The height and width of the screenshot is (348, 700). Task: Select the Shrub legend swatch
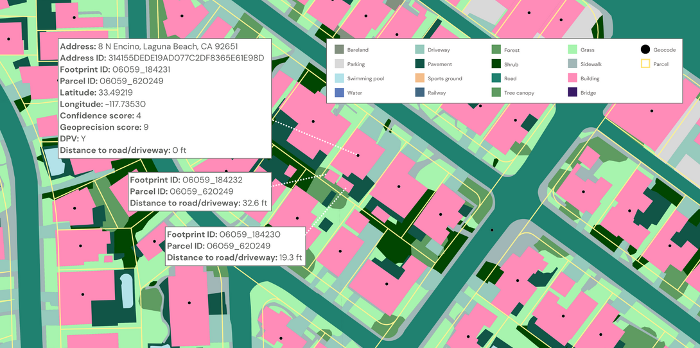[x=496, y=64]
